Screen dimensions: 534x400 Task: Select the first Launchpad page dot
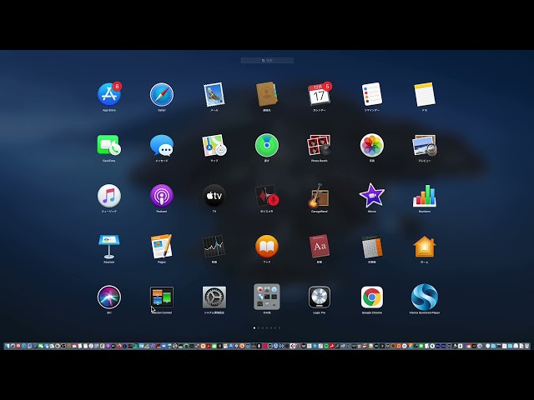(x=254, y=327)
